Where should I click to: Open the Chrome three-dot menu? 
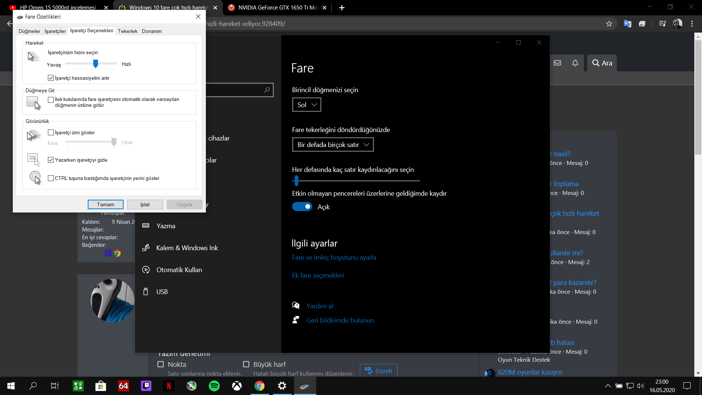pos(692,24)
